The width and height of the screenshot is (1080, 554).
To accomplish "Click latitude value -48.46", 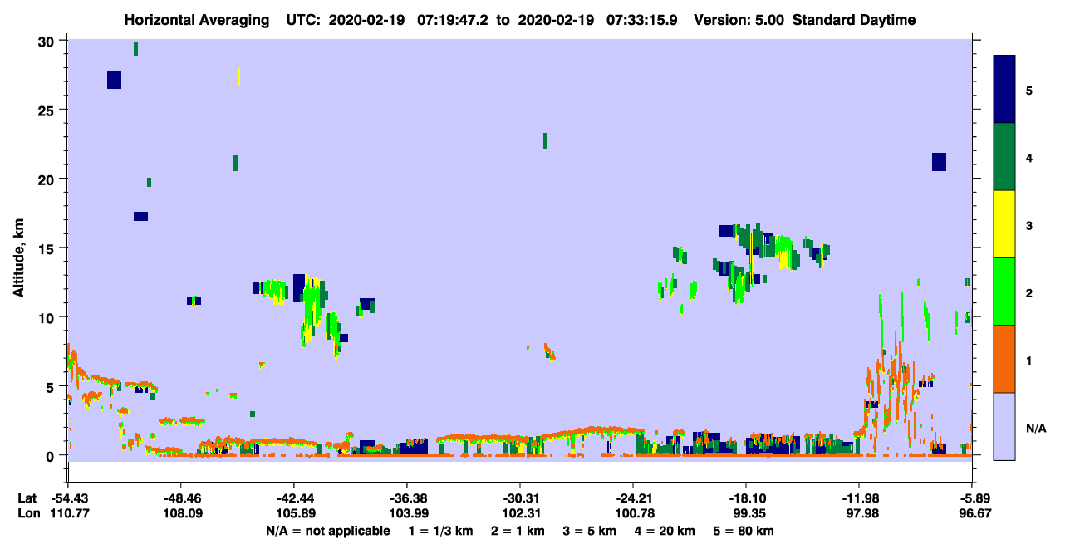I will click(180, 498).
